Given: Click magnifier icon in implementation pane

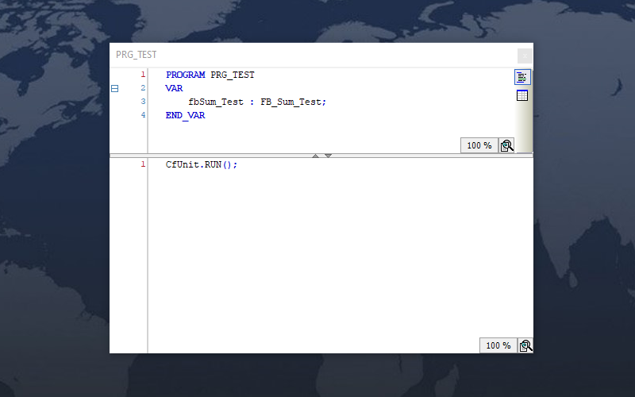Looking at the screenshot, I should pyautogui.click(x=525, y=345).
